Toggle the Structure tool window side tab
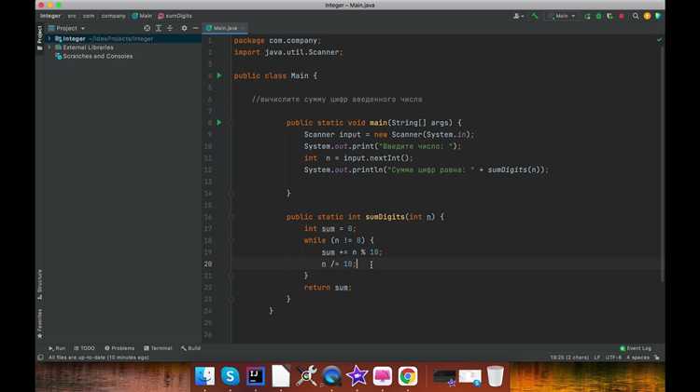 (x=39, y=284)
